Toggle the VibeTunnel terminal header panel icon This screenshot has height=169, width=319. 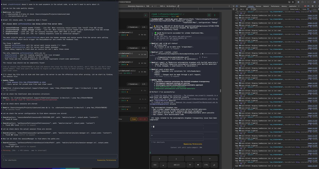[x=209, y=15]
